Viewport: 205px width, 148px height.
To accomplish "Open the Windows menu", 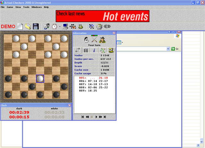I will click(x=37, y=7).
